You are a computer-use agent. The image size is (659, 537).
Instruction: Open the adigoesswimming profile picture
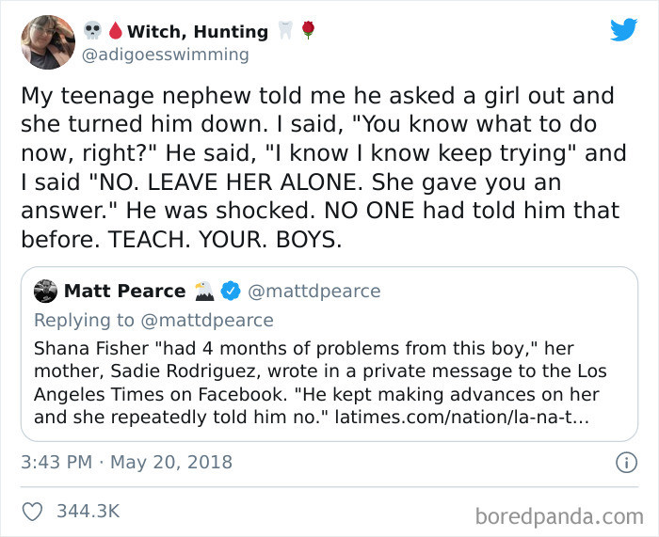tap(47, 42)
